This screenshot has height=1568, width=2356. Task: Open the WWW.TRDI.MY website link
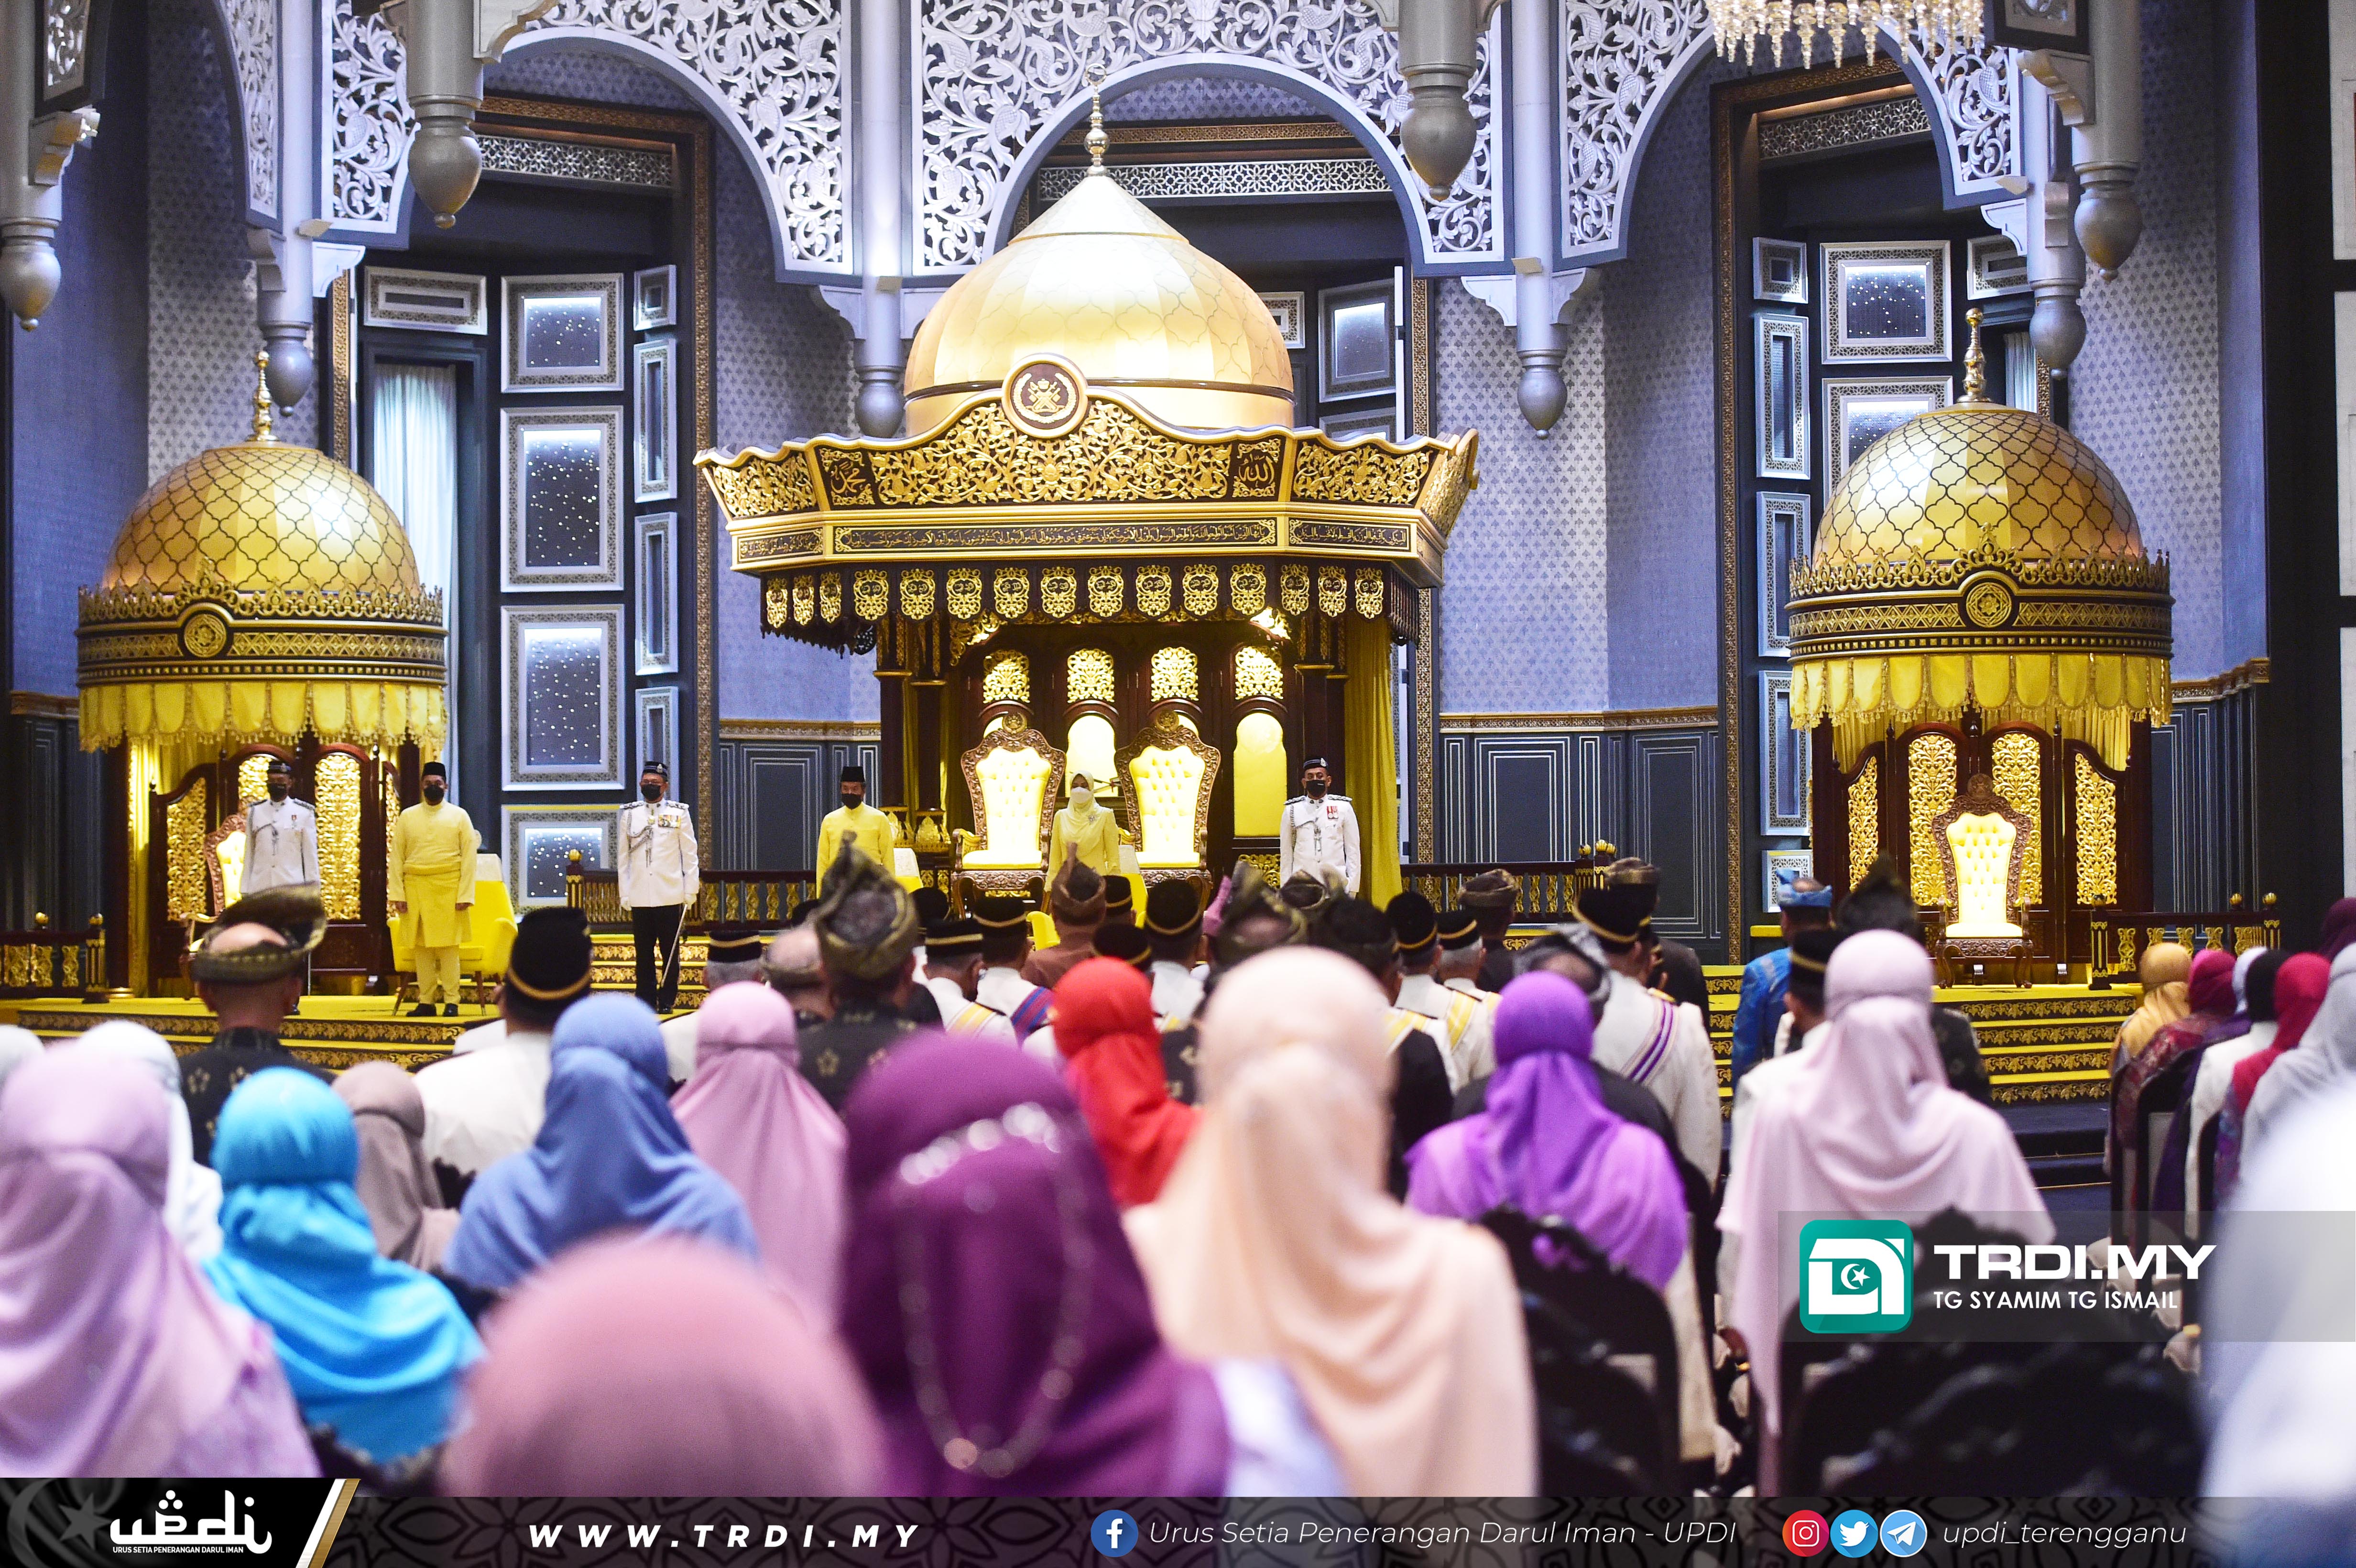723,1535
